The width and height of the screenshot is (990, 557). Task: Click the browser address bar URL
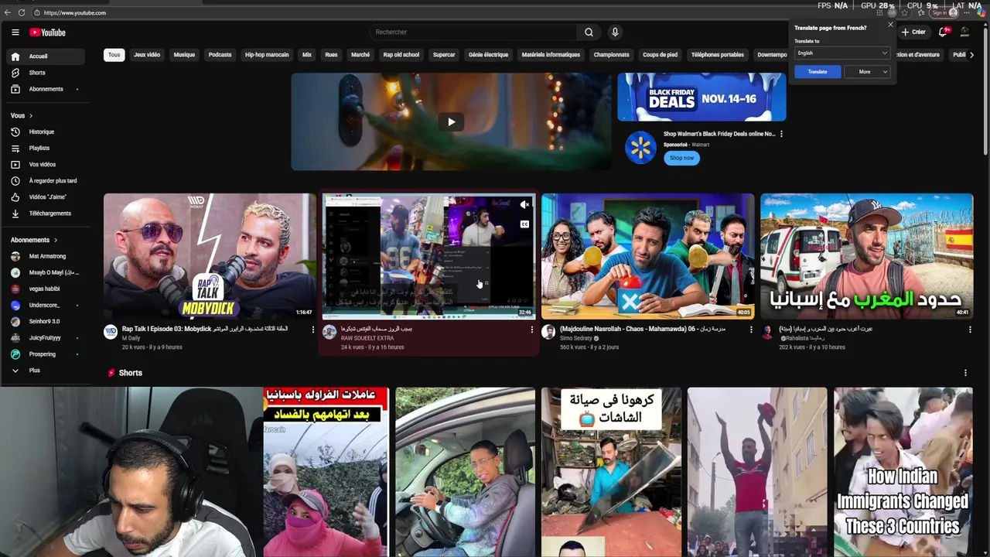click(x=75, y=12)
